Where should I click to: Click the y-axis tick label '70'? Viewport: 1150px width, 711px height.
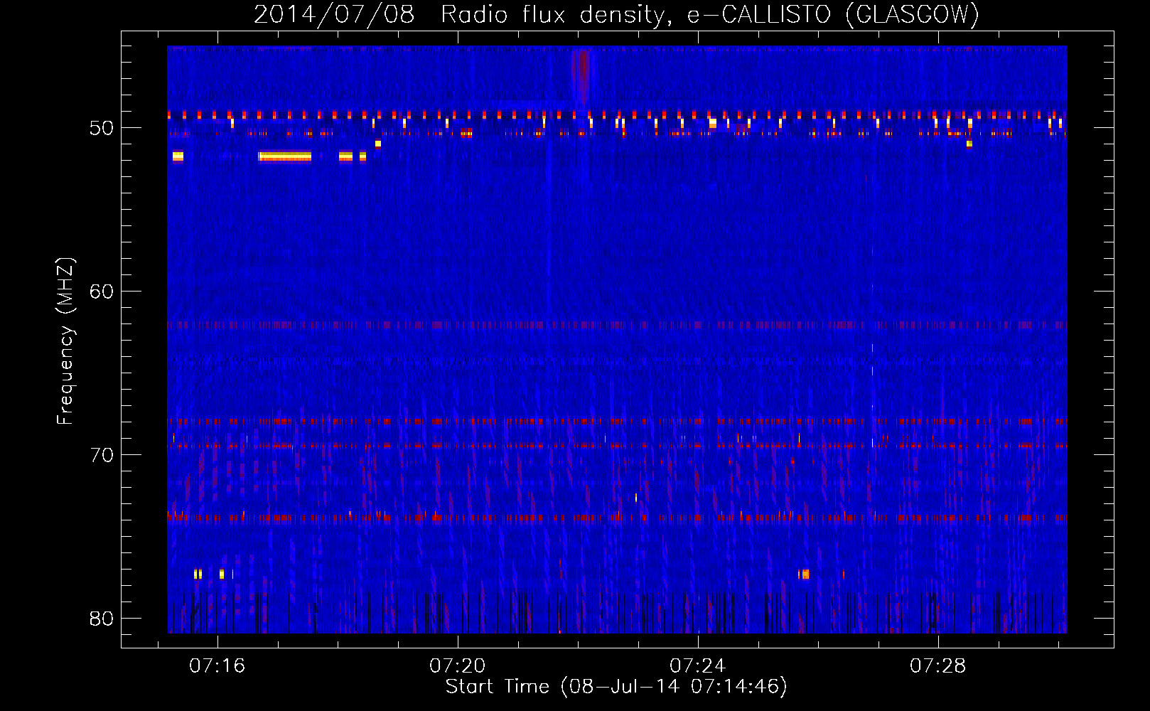click(x=102, y=455)
